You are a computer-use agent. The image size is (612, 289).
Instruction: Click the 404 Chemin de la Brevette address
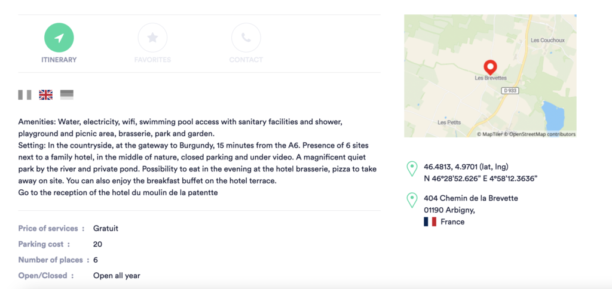pos(471,198)
